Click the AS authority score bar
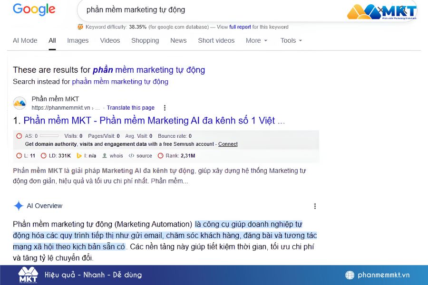Viewport: 428px width, 285px height. (49, 136)
